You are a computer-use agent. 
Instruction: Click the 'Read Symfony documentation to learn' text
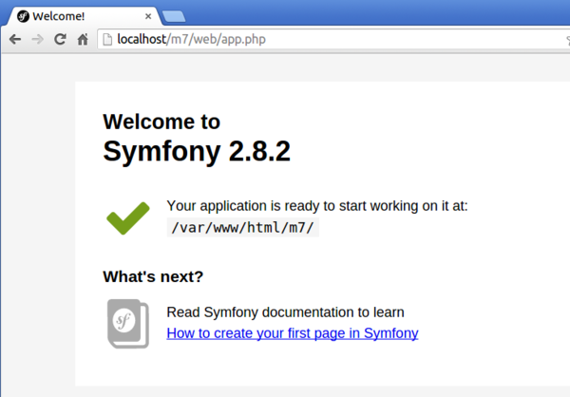point(285,312)
